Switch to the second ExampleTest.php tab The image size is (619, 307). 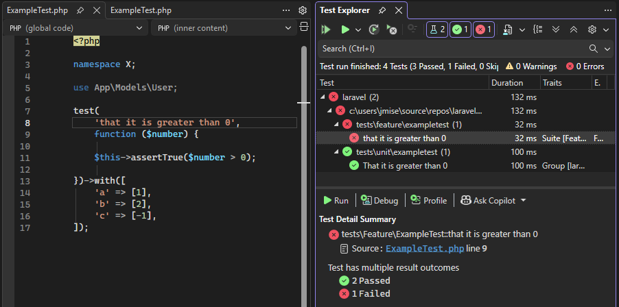point(141,11)
